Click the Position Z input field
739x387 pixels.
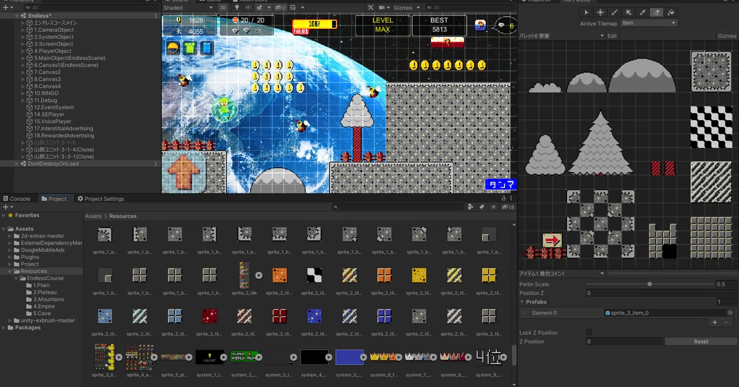[x=661, y=293]
